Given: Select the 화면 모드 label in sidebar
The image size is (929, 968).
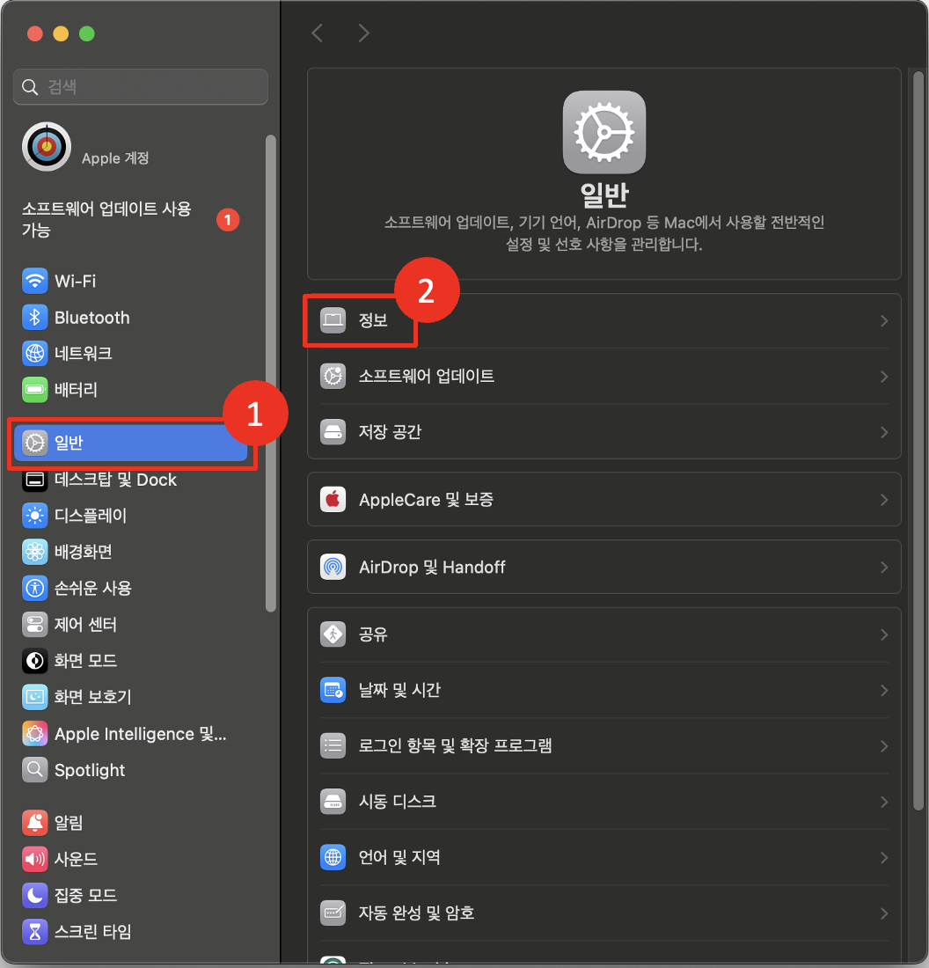Looking at the screenshot, I should point(86,661).
